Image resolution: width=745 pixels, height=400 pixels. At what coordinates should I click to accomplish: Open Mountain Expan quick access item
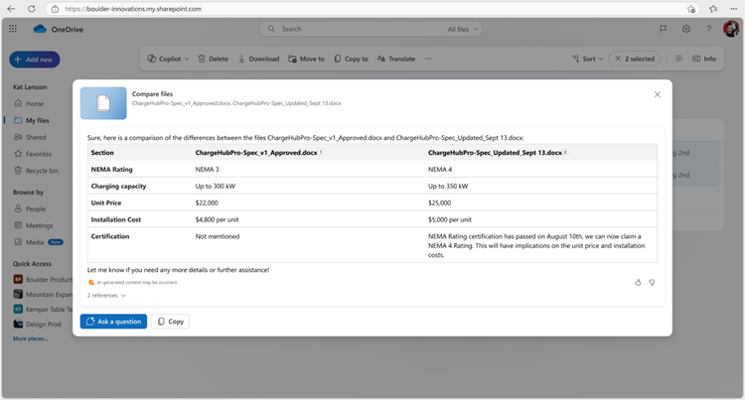[43, 294]
